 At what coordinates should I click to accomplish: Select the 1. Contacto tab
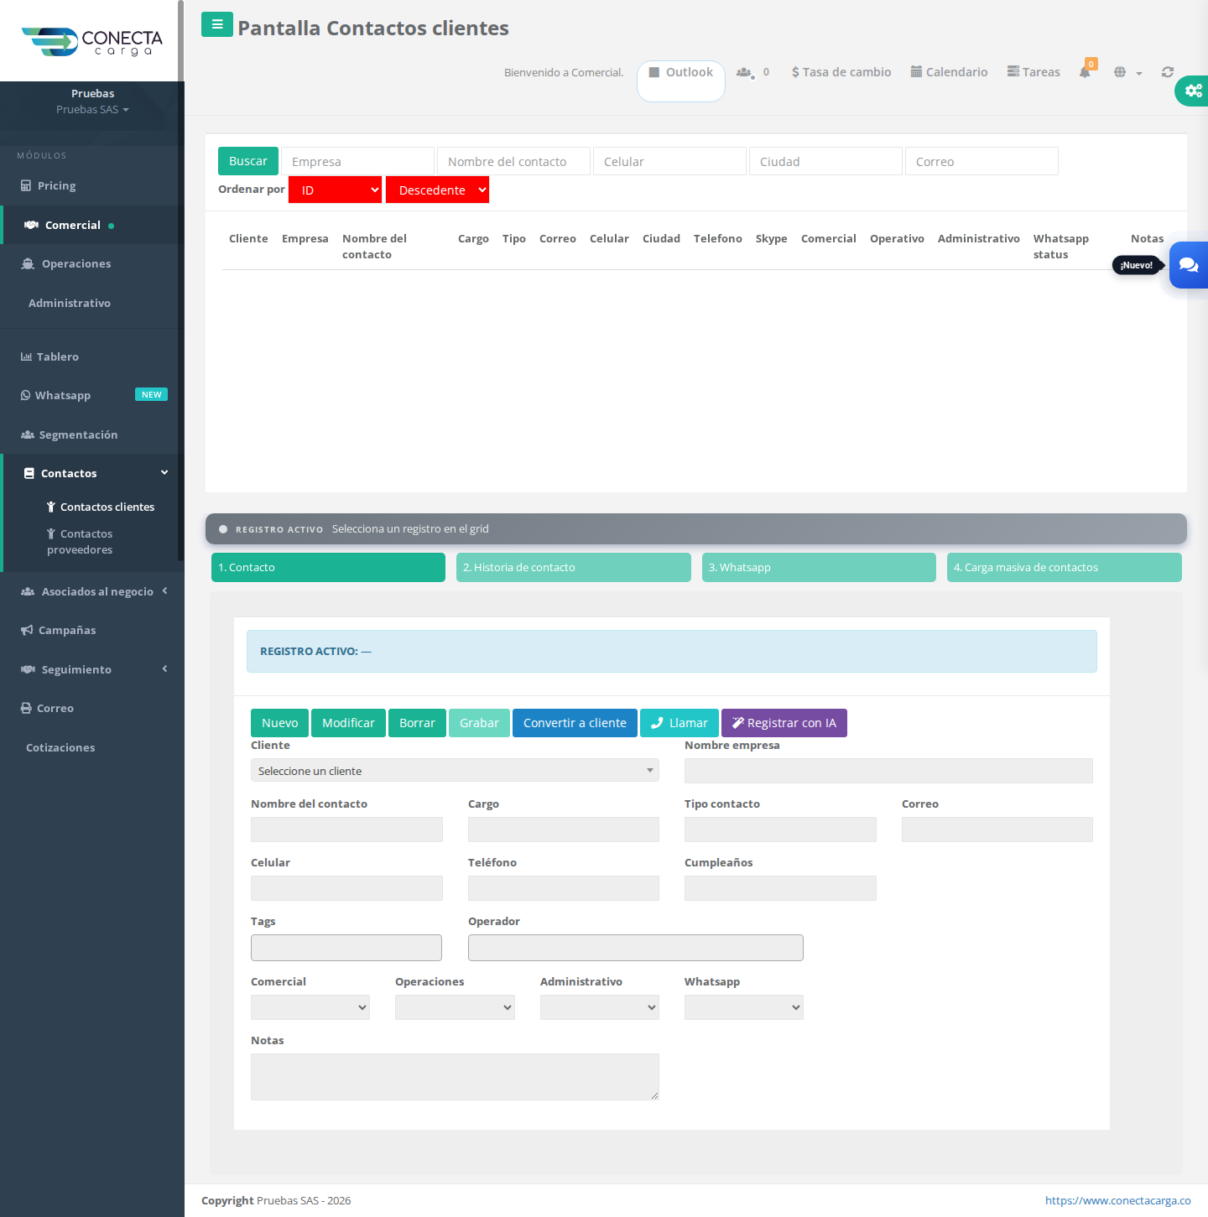coord(328,567)
